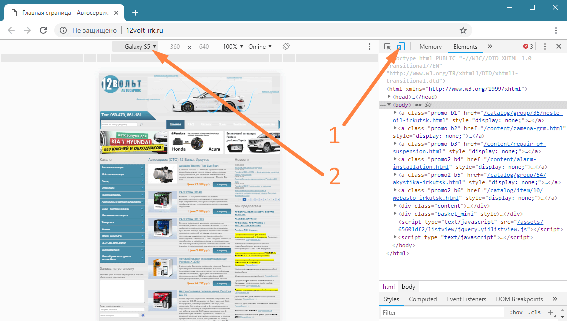Expand the head element in DOM tree
The height and width of the screenshot is (321, 567).
pyautogui.click(x=390, y=97)
